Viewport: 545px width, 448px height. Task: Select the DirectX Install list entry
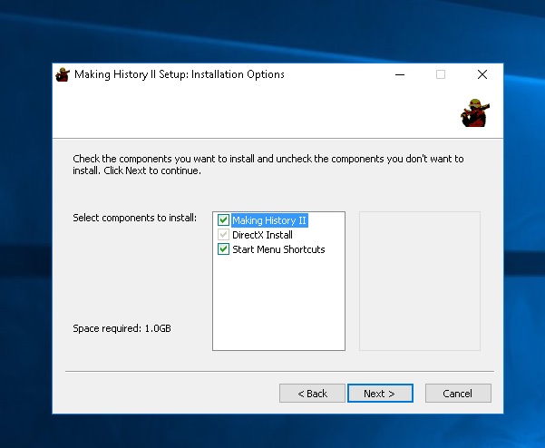point(262,235)
